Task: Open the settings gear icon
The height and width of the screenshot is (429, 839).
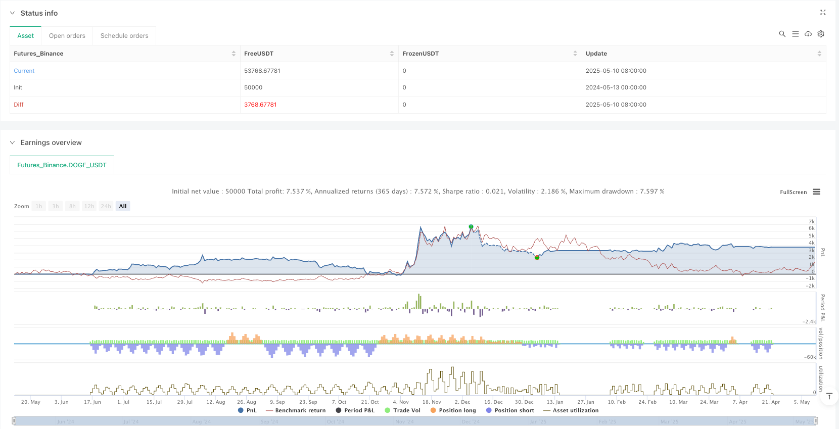Action: tap(821, 34)
